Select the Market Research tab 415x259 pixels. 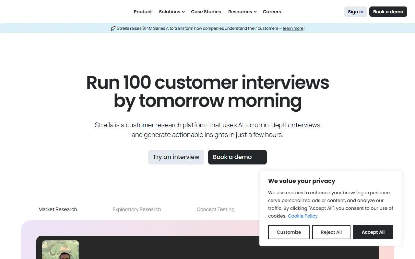point(58,209)
